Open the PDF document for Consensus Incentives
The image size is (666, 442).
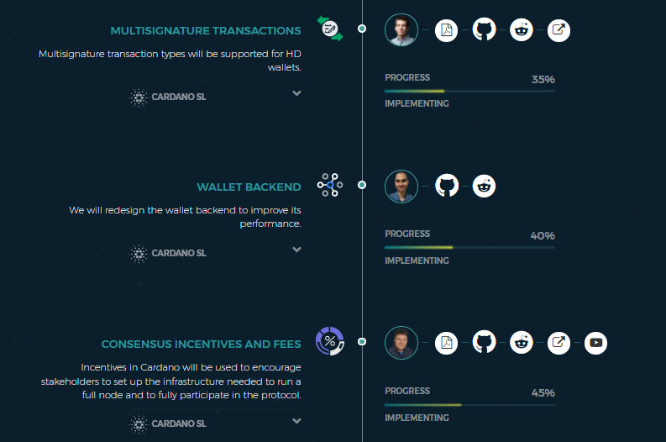tap(447, 342)
